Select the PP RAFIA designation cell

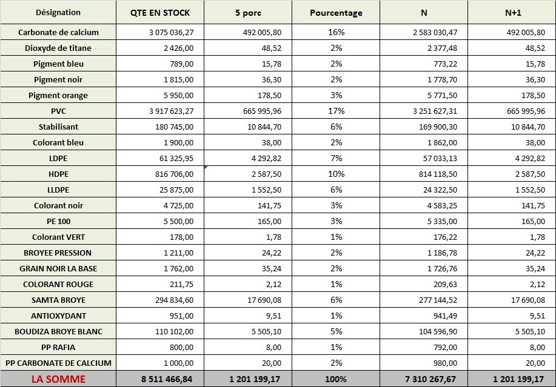tap(58, 348)
